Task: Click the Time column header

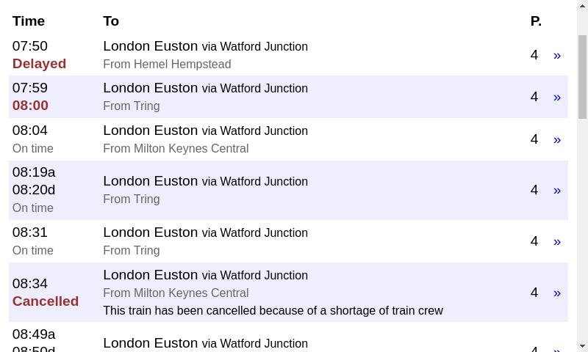Action: [x=29, y=21]
